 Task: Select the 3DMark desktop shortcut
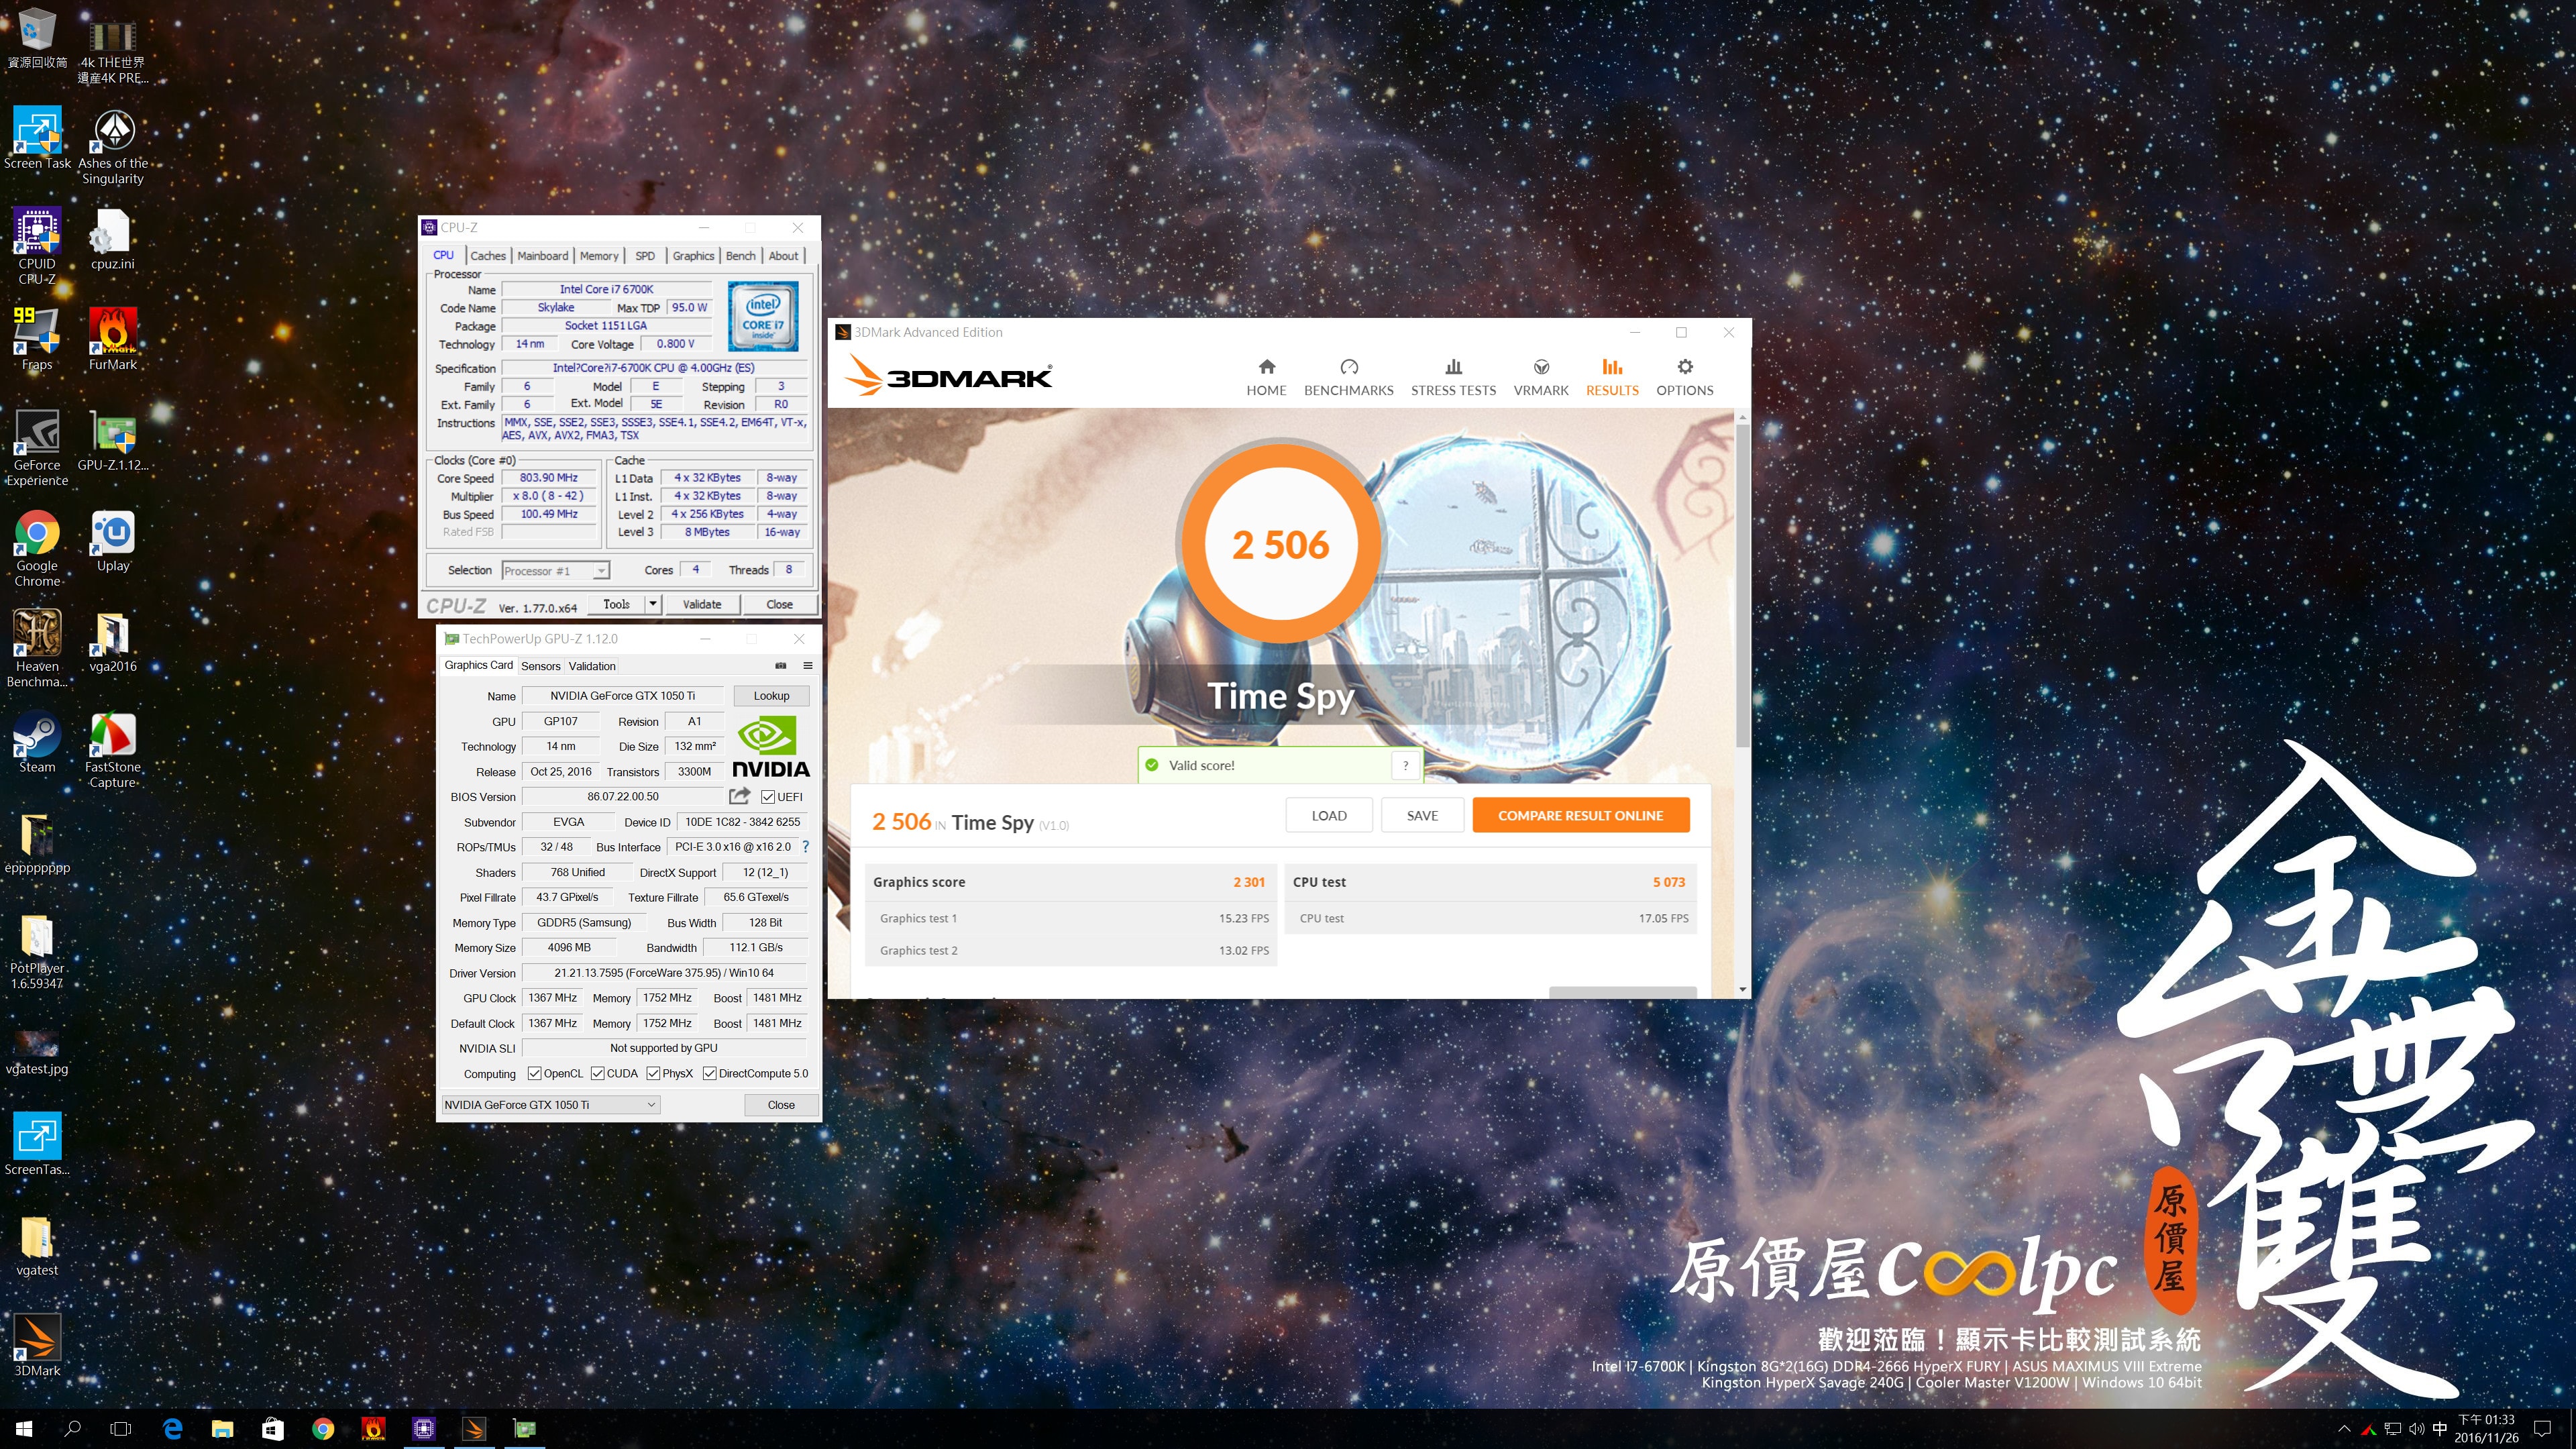tap(37, 1346)
